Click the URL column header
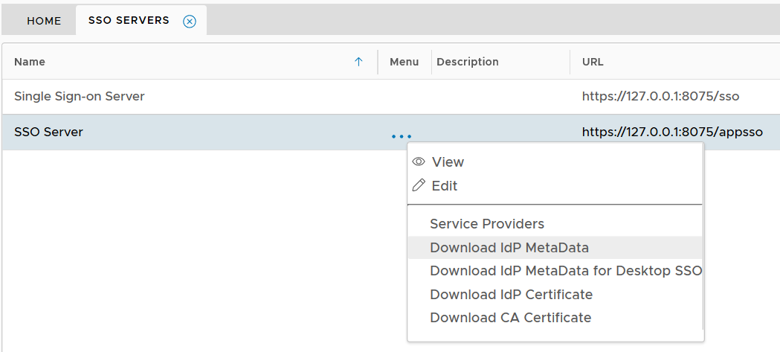Screen dimensions: 780x352 click(x=593, y=62)
